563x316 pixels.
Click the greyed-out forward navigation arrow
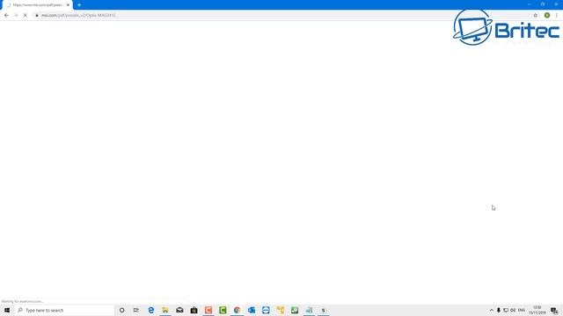click(x=16, y=16)
